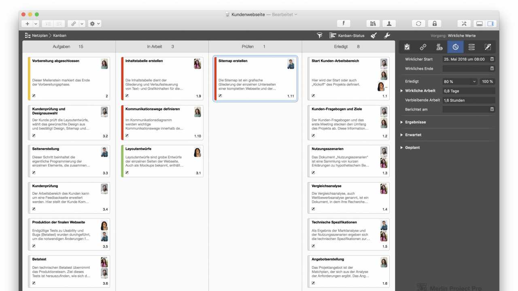The height and width of the screenshot is (291, 518).
Task: Click the Aufgaben column header
Action: tap(69, 47)
